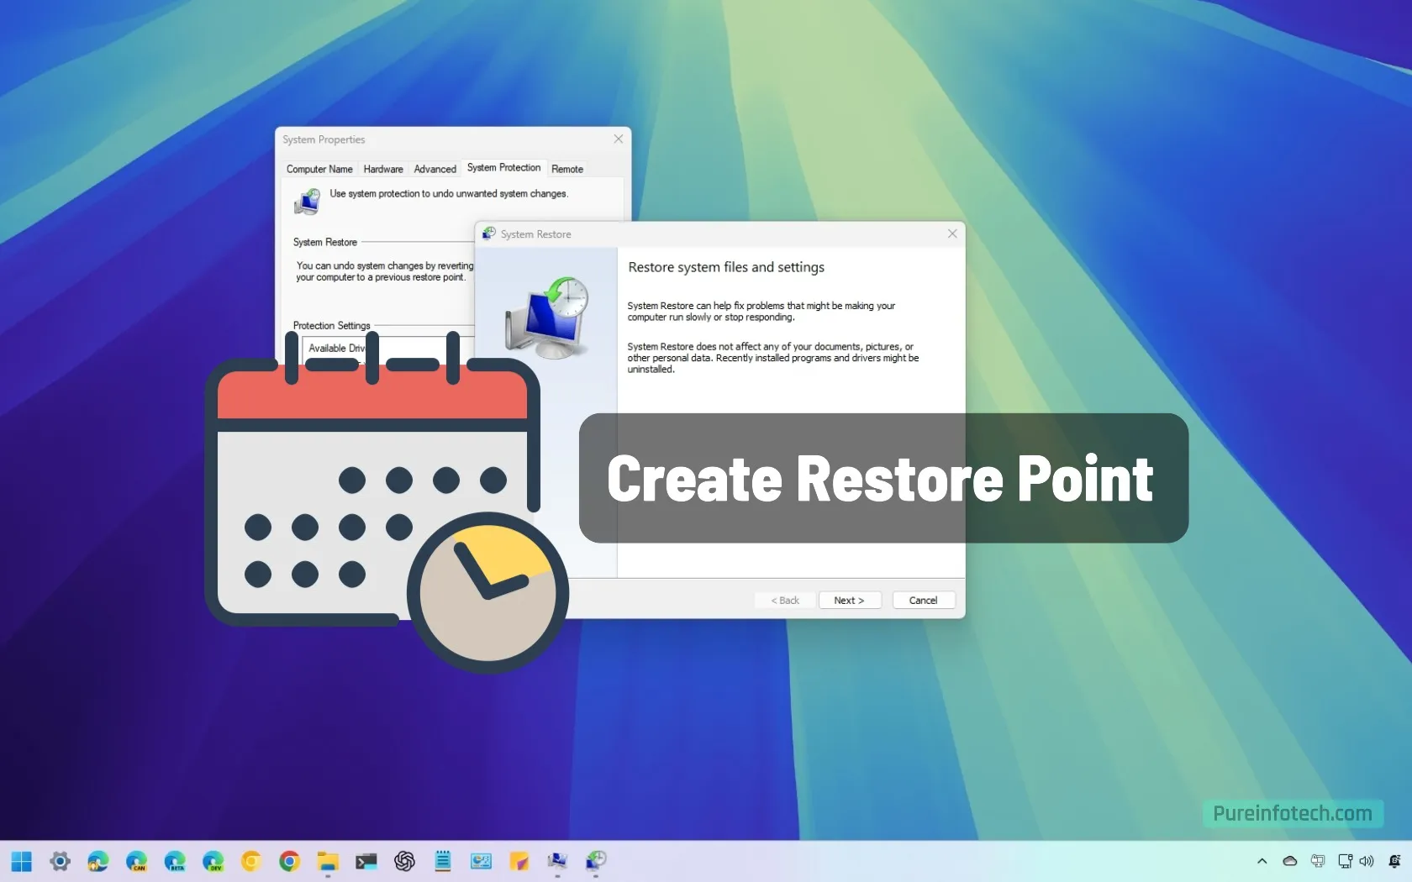Launch Chrome Canary from the taskbar

tap(250, 862)
